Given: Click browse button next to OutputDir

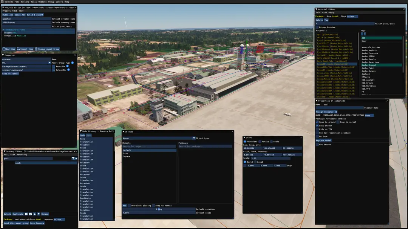Looking at the screenshot, I should click(53, 70).
